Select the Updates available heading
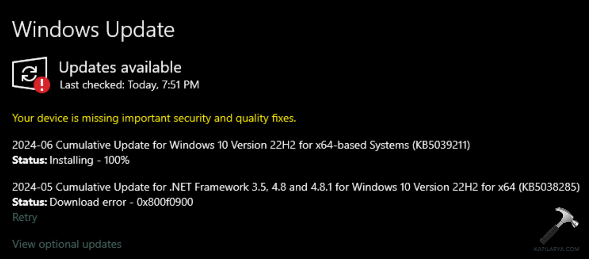This screenshot has width=589, height=259. [120, 68]
